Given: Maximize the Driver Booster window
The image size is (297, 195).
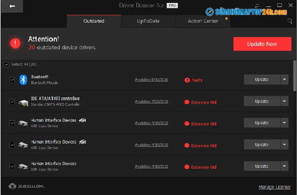Looking at the screenshot, I should click(x=280, y=5).
